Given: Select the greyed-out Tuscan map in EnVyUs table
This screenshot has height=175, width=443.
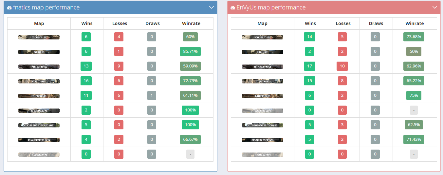Looking at the screenshot, I should (x=263, y=154).
